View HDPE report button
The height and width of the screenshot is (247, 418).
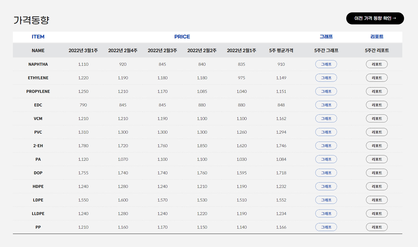pyautogui.click(x=377, y=186)
